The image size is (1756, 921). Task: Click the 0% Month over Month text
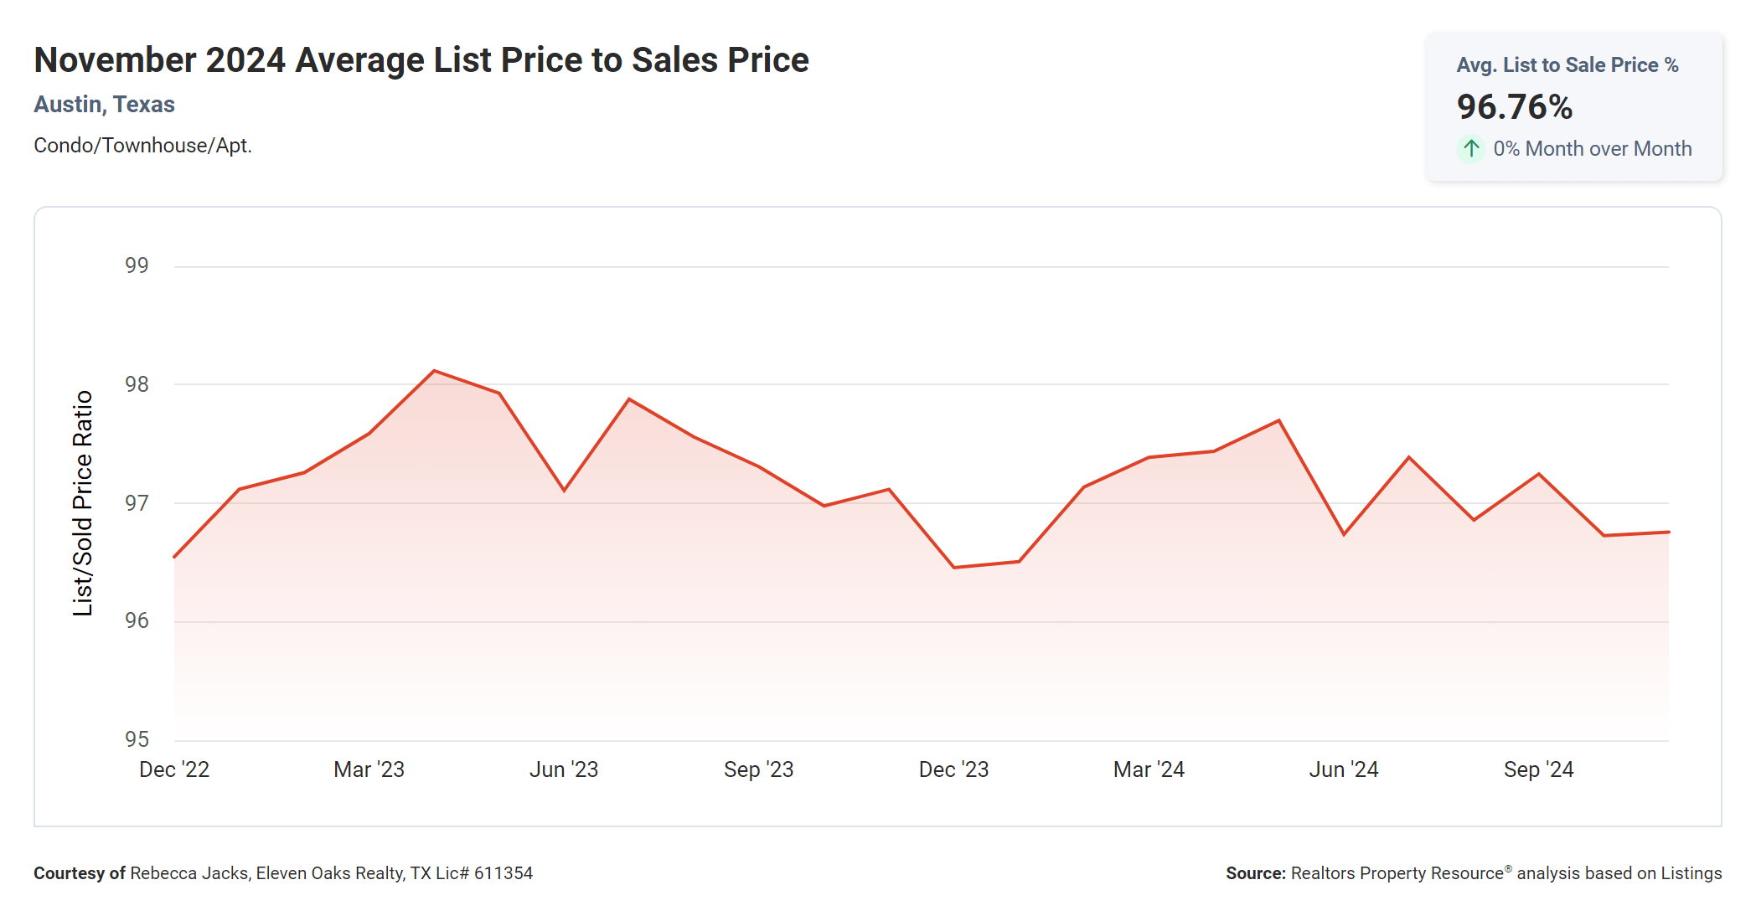point(1592,149)
